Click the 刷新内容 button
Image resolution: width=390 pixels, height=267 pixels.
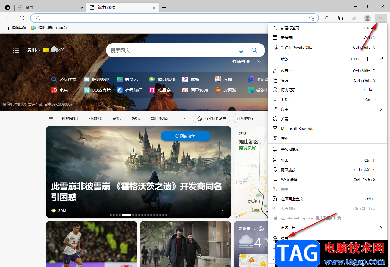tap(186, 136)
